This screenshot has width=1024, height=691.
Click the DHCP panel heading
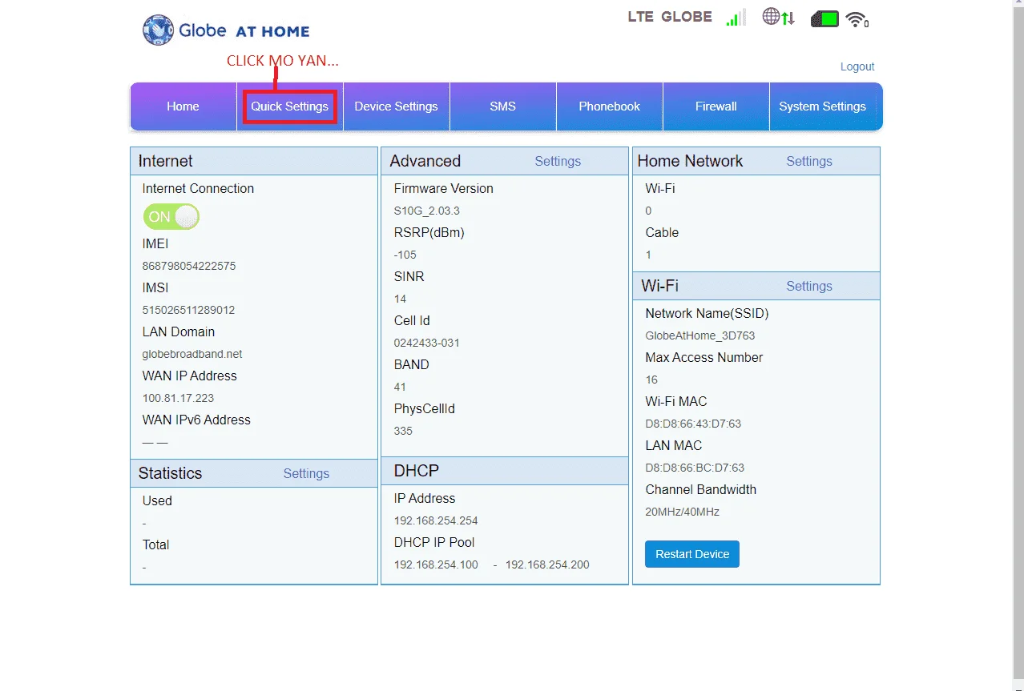[x=417, y=471]
